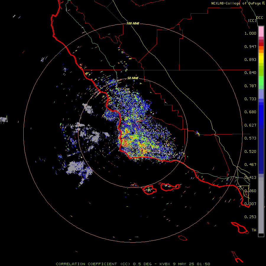Select the 0.520 scale value
The width and height of the screenshot is (266, 266).
[x=250, y=152]
